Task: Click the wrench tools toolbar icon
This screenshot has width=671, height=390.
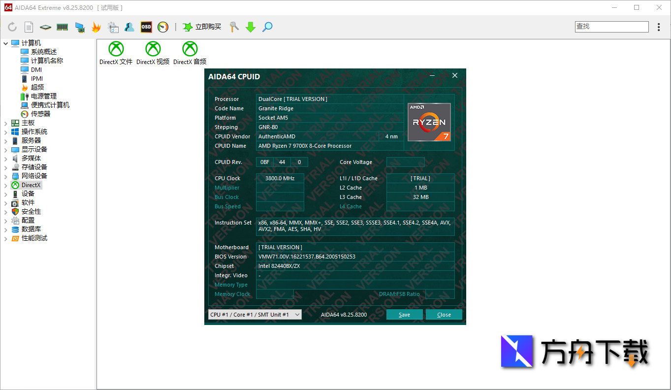Action: (233, 27)
